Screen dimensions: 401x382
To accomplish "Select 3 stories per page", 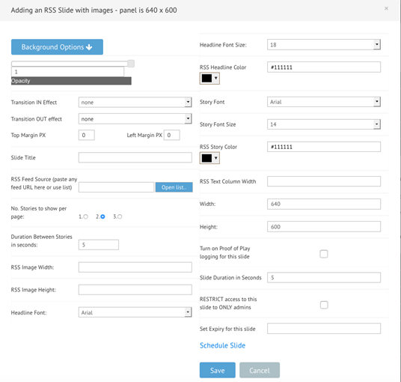I will (x=120, y=216).
